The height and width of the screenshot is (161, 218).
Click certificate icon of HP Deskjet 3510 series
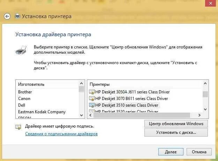coord(92,105)
